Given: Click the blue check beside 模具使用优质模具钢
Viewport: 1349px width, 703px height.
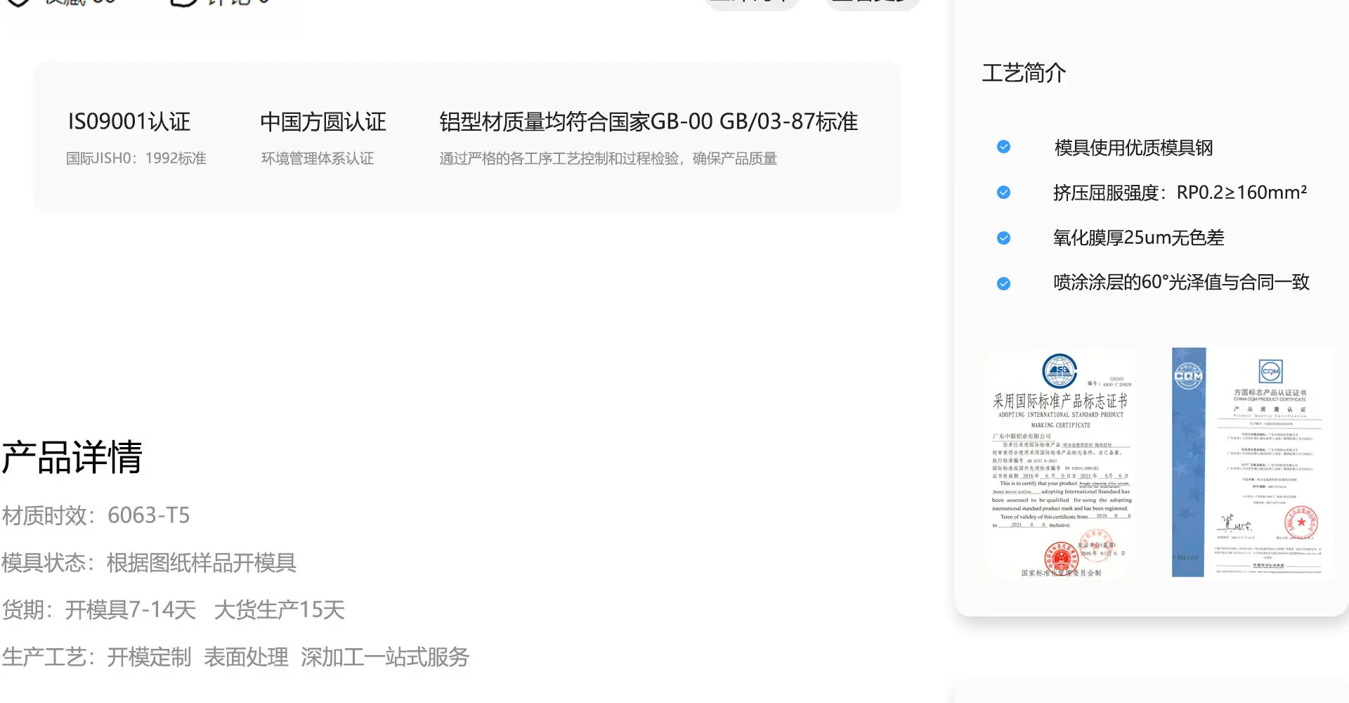Looking at the screenshot, I should point(1003,147).
